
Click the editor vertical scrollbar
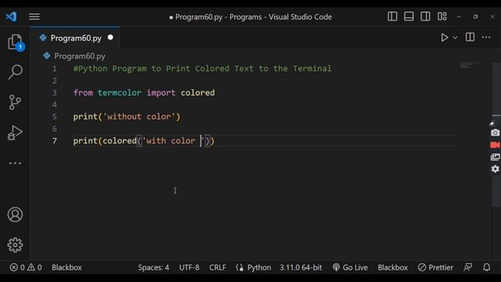(x=496, y=134)
